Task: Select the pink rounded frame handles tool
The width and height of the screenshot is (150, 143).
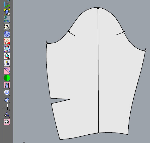Action: tap(7, 122)
